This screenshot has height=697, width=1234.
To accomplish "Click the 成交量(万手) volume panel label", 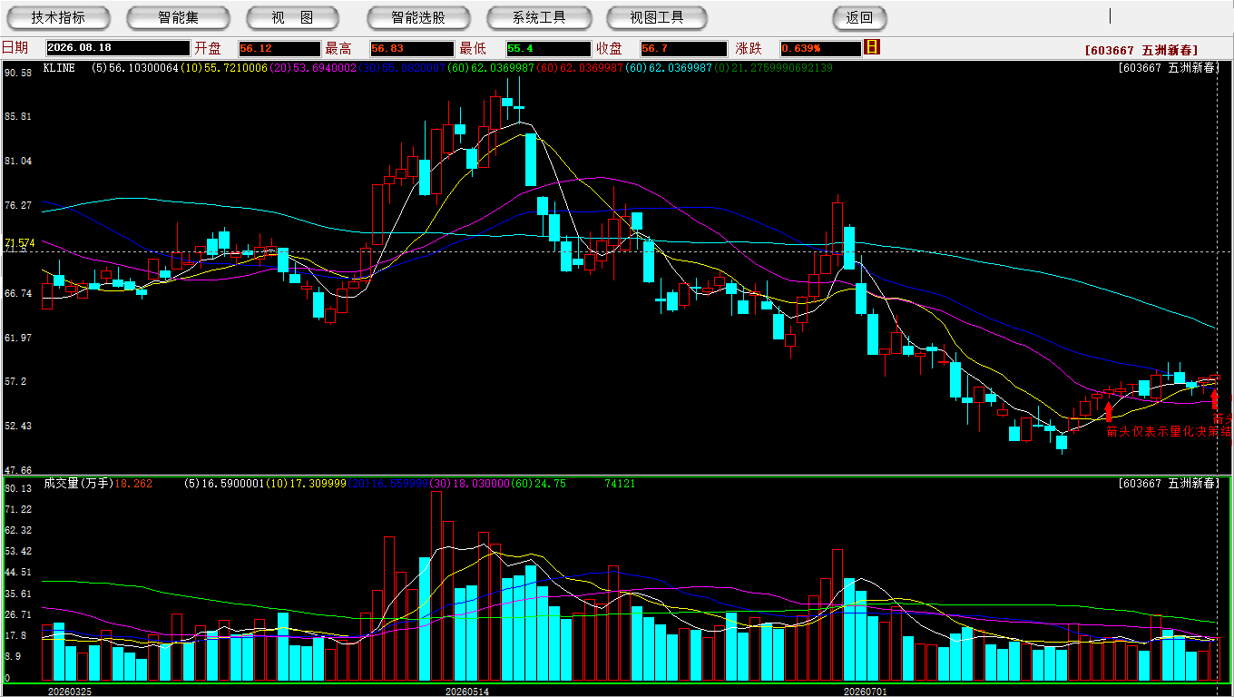I will pyautogui.click(x=78, y=484).
